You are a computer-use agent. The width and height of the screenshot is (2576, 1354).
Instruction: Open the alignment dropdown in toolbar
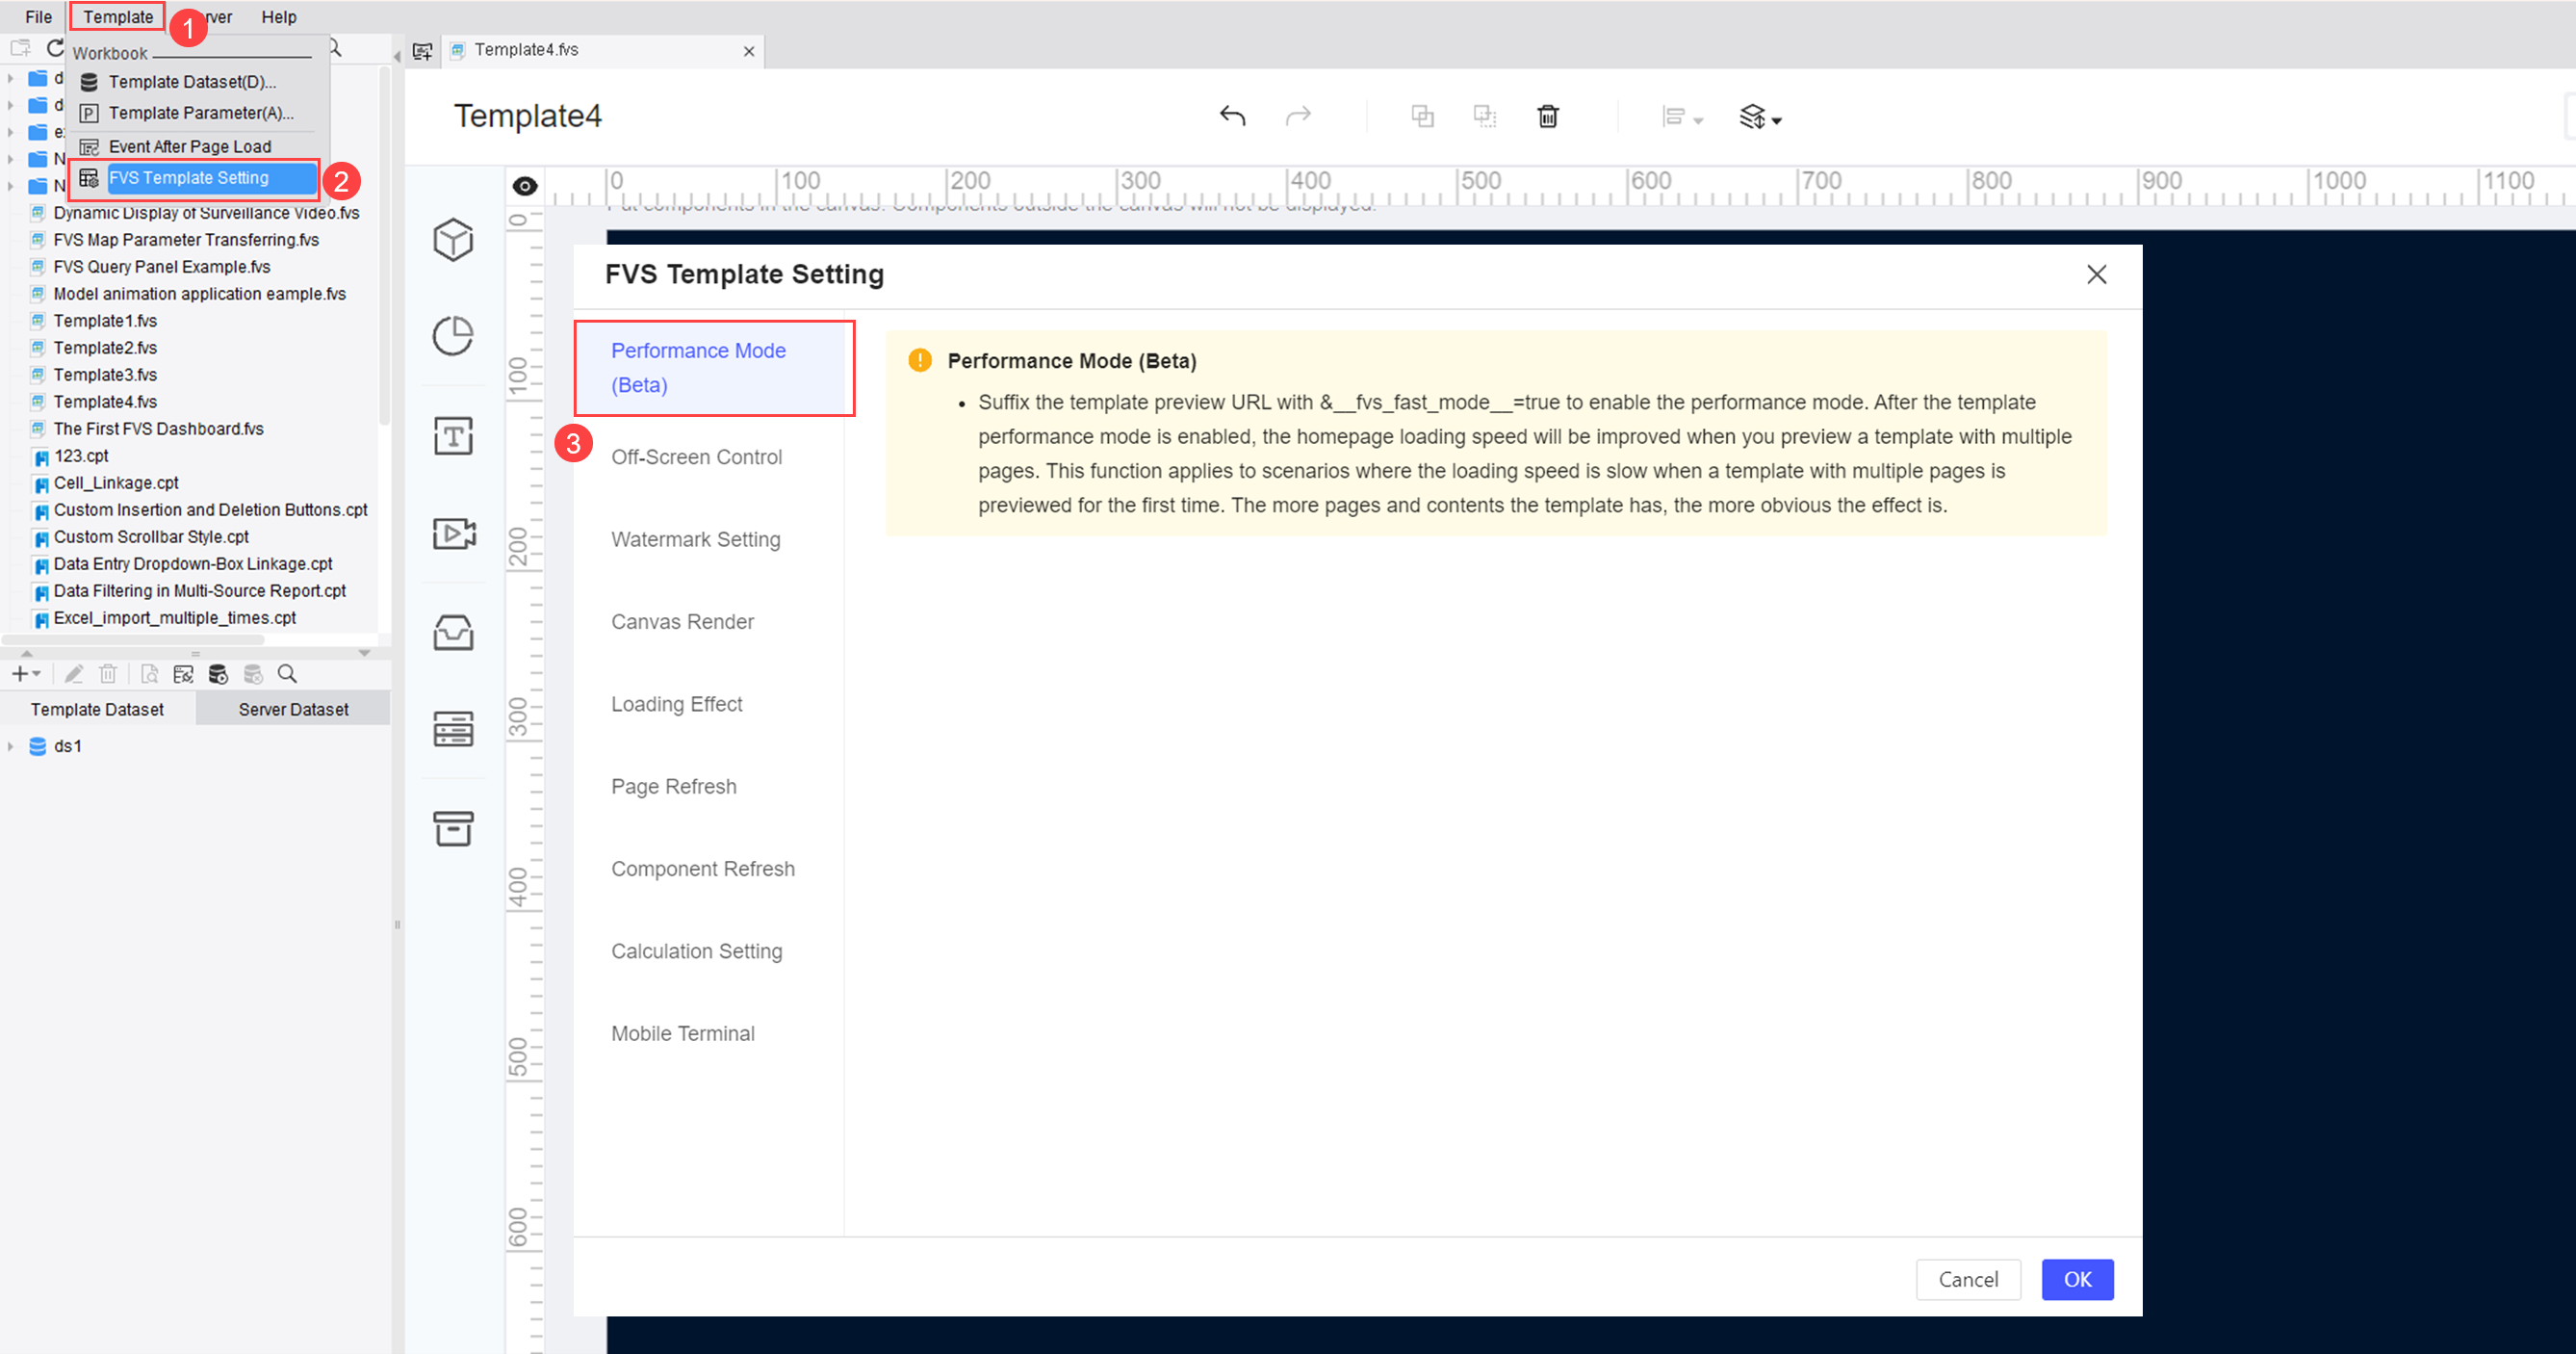point(1682,118)
